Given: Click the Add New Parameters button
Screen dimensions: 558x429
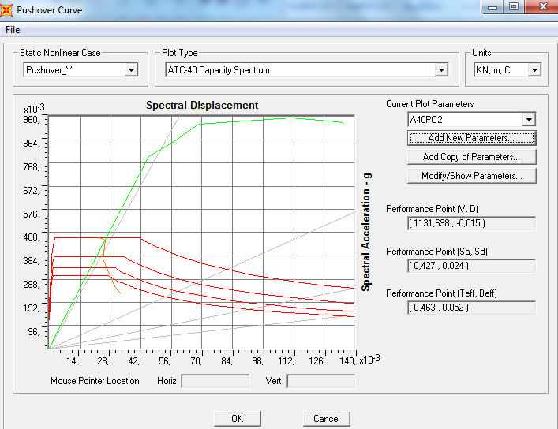Looking at the screenshot, I should [x=472, y=138].
